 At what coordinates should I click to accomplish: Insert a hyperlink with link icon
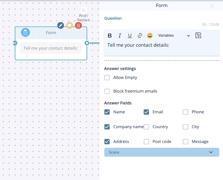coord(140,36)
